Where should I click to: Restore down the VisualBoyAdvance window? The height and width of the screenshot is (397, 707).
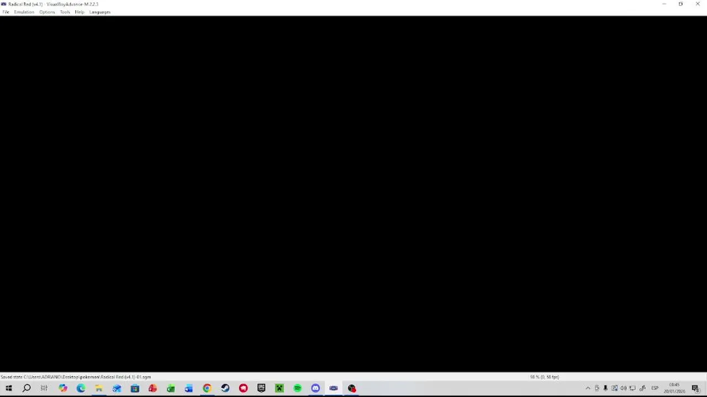(680, 4)
